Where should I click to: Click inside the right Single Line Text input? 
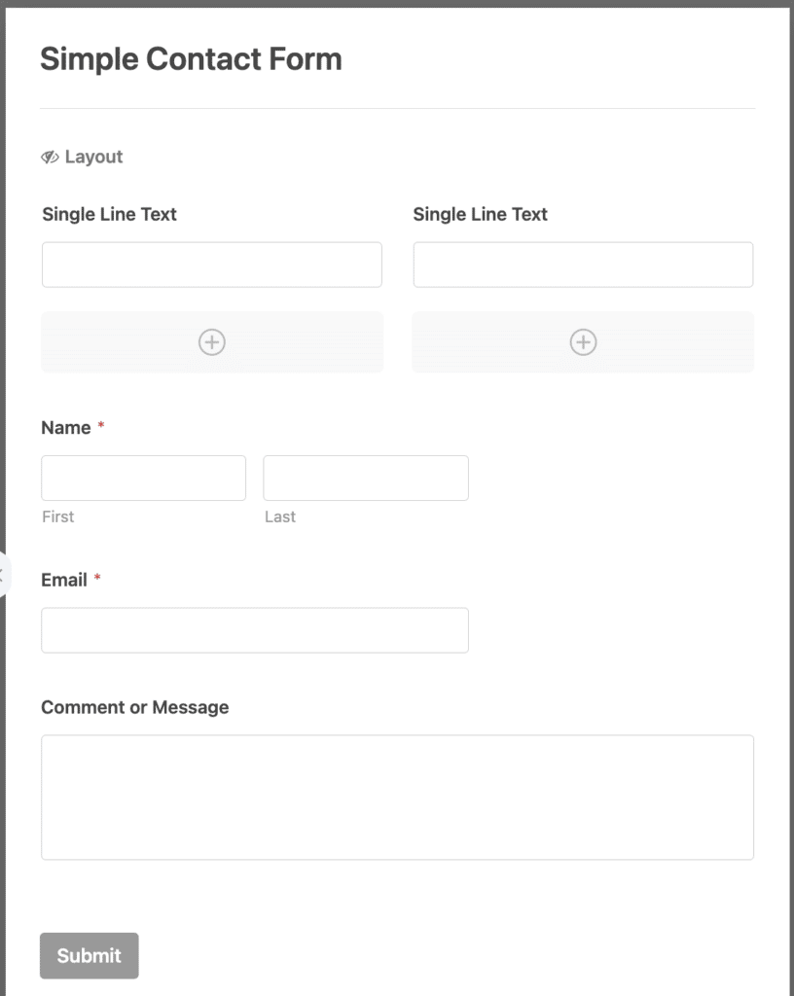coord(583,264)
